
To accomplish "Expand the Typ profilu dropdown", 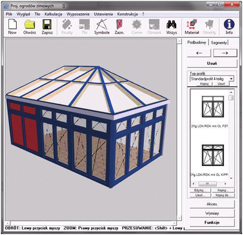I will click(231, 79).
